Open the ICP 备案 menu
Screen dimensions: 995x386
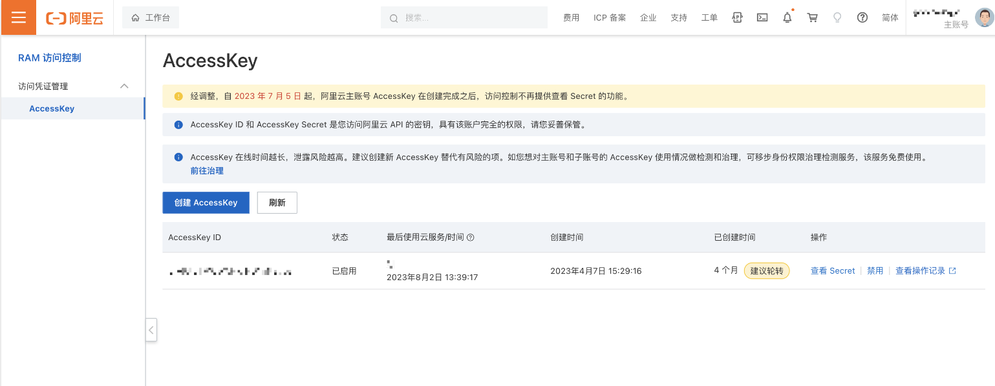tap(610, 18)
